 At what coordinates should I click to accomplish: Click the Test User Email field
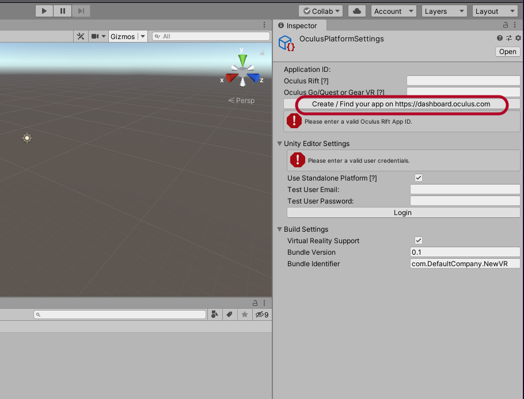point(465,189)
